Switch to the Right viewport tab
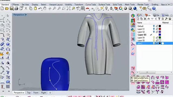The width and height of the screenshot is (173, 97). (44, 93)
